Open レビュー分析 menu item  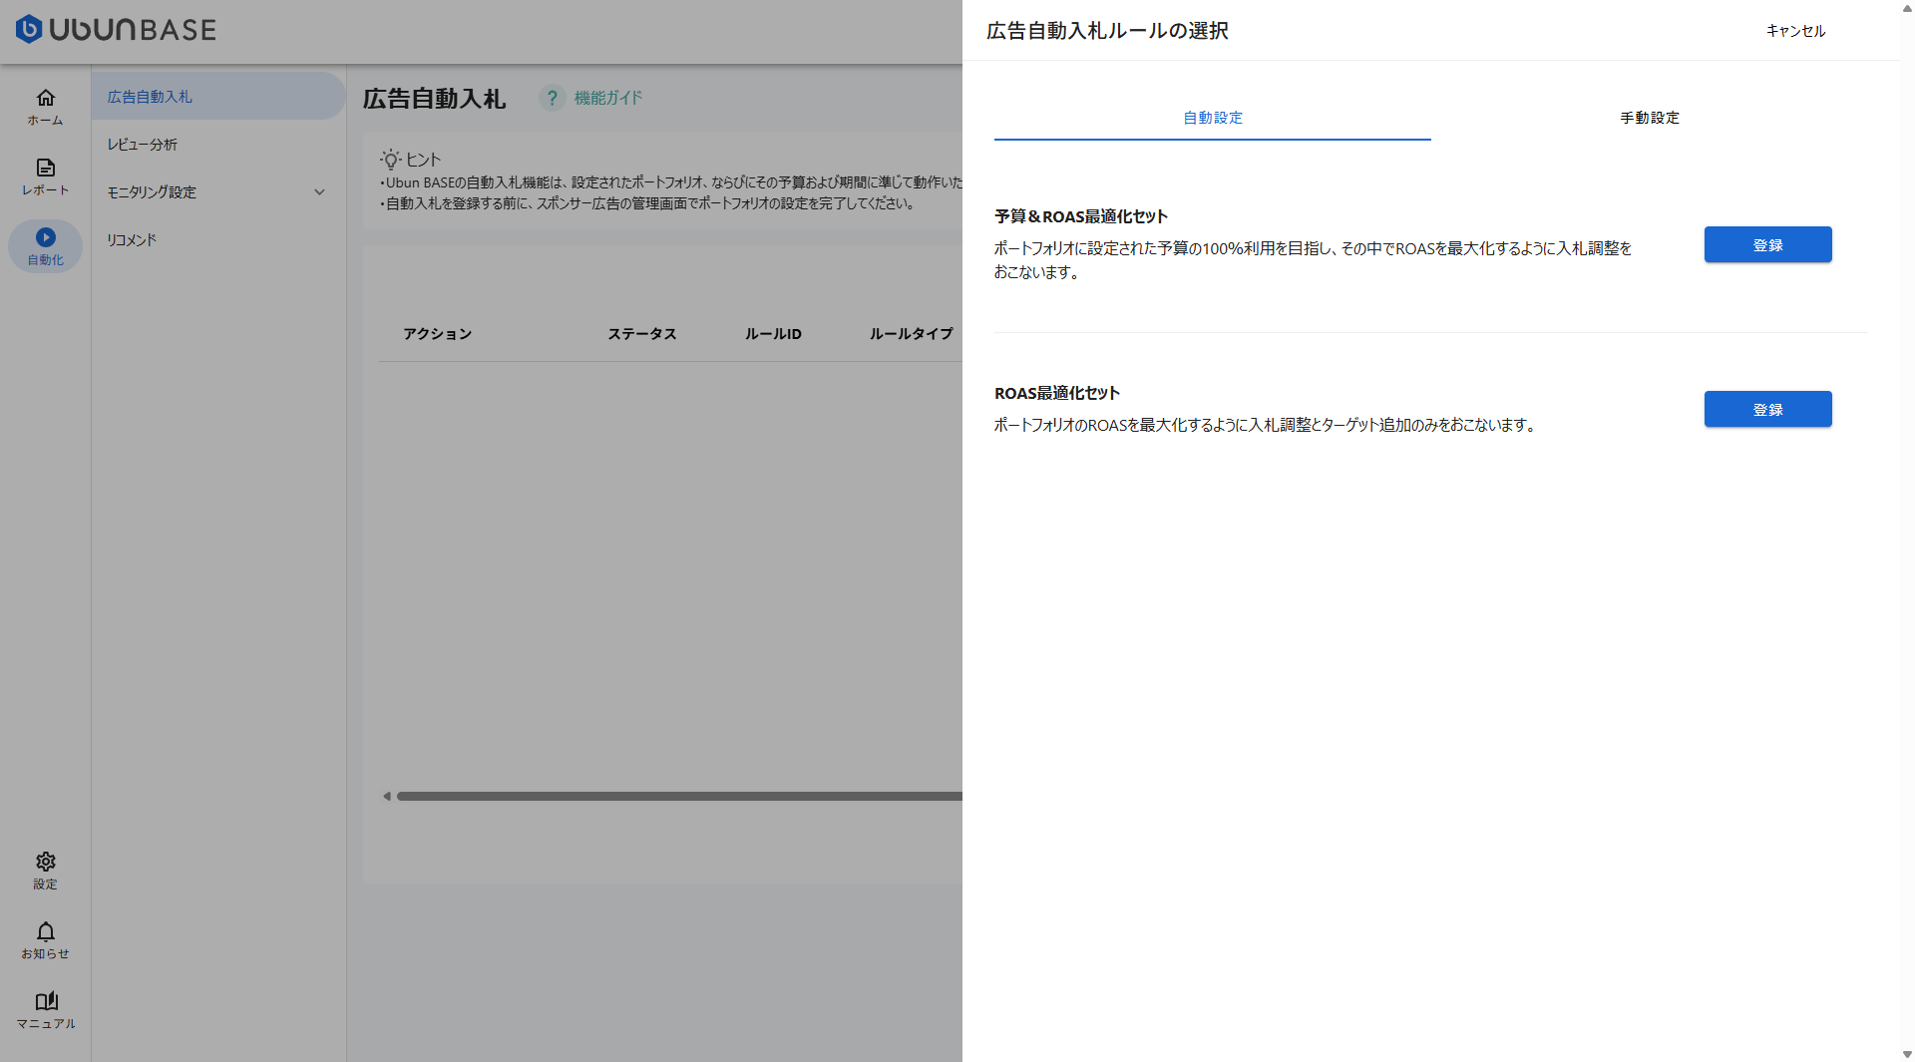[x=143, y=145]
